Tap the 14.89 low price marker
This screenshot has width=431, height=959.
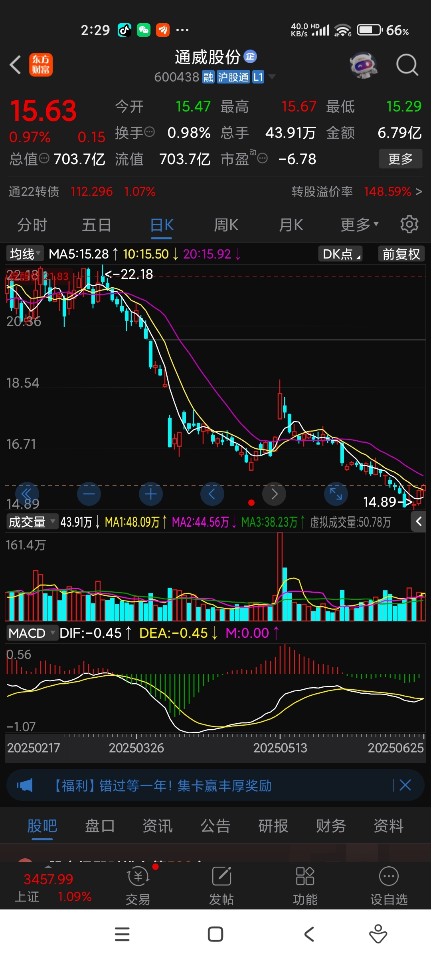pyautogui.click(x=387, y=501)
